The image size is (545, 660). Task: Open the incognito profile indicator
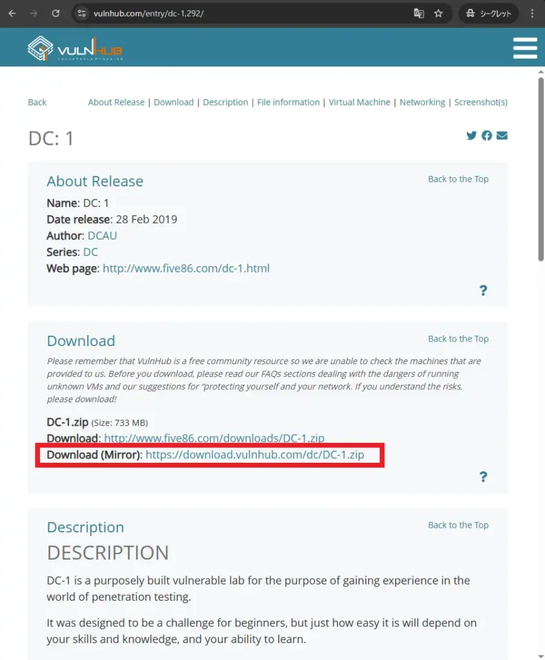coord(488,14)
